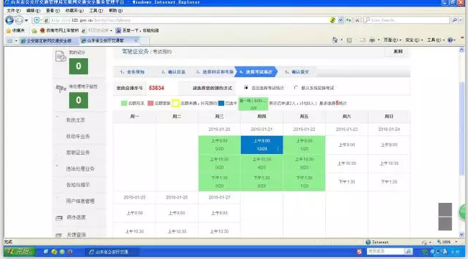
Task: Select radio option to choose exam session yourself
Action: (246, 88)
